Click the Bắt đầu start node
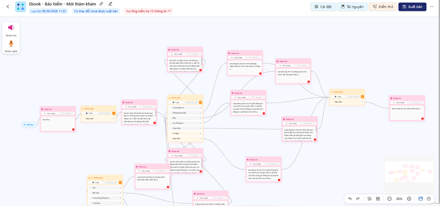Image resolution: width=440 pixels, height=206 pixels. pyautogui.click(x=29, y=124)
